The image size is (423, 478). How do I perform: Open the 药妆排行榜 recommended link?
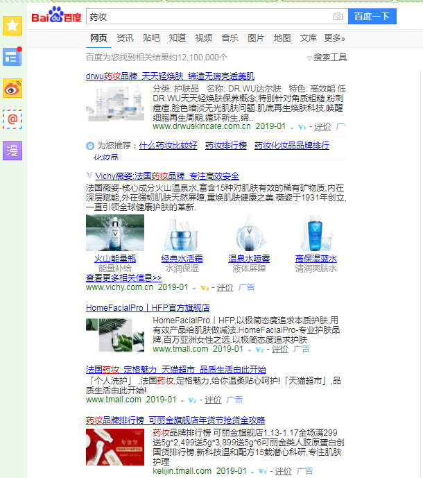(226, 146)
